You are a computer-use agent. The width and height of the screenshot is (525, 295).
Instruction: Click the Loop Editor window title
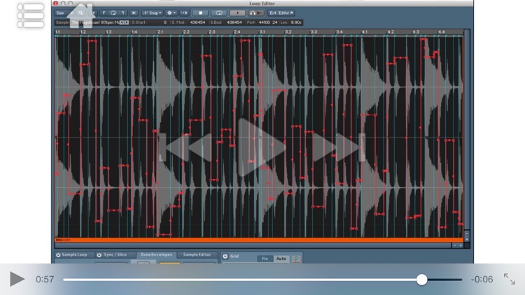tap(262, 3)
